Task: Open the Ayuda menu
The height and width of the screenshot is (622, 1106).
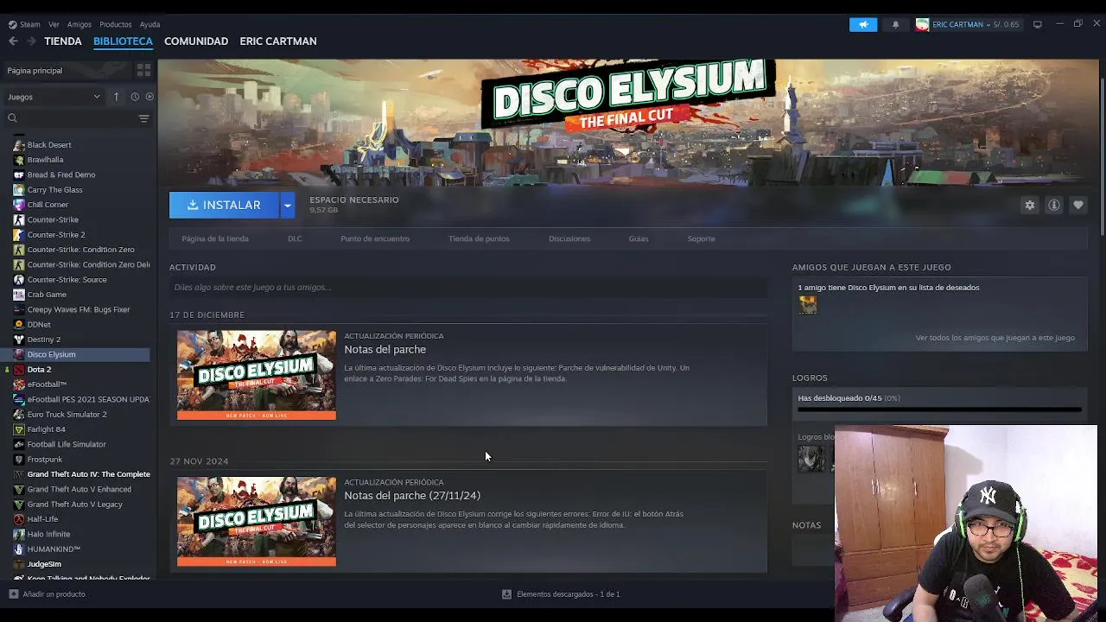Action: tap(149, 24)
